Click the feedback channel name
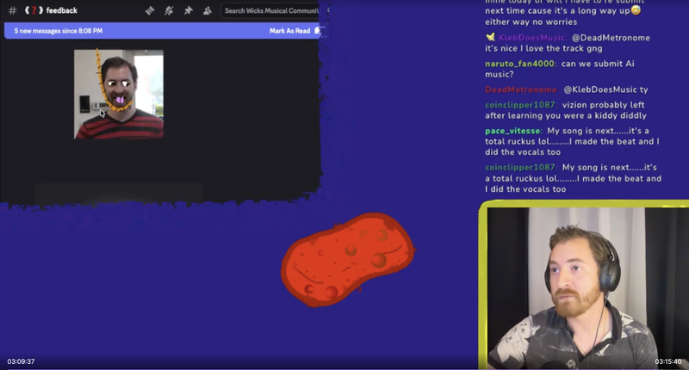The height and width of the screenshot is (370, 689). pyautogui.click(x=61, y=10)
